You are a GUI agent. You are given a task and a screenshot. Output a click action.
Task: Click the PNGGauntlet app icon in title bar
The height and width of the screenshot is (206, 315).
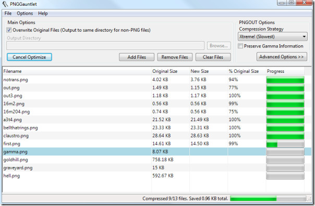click(5, 4)
